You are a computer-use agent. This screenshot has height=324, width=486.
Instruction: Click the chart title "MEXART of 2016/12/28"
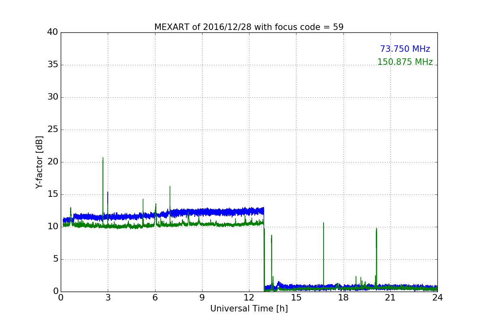(x=249, y=27)
